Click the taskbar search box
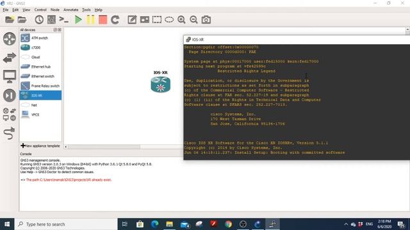410x230 pixels. click(66, 224)
